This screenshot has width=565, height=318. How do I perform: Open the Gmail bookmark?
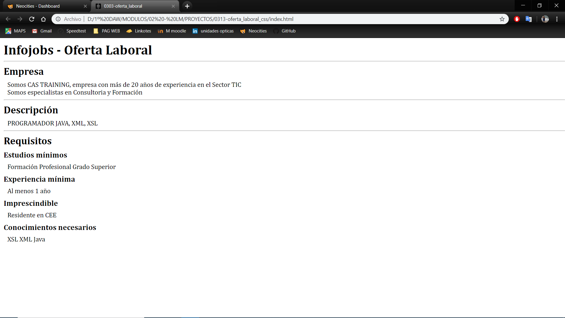(42, 31)
